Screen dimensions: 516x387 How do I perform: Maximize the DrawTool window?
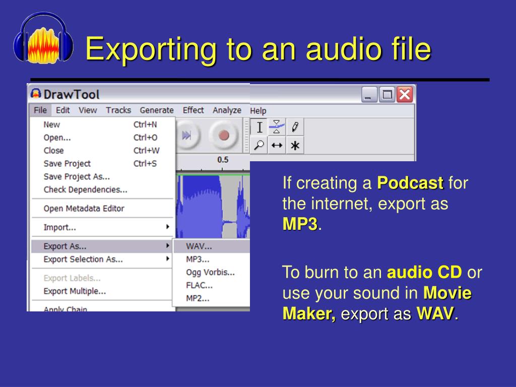387,95
